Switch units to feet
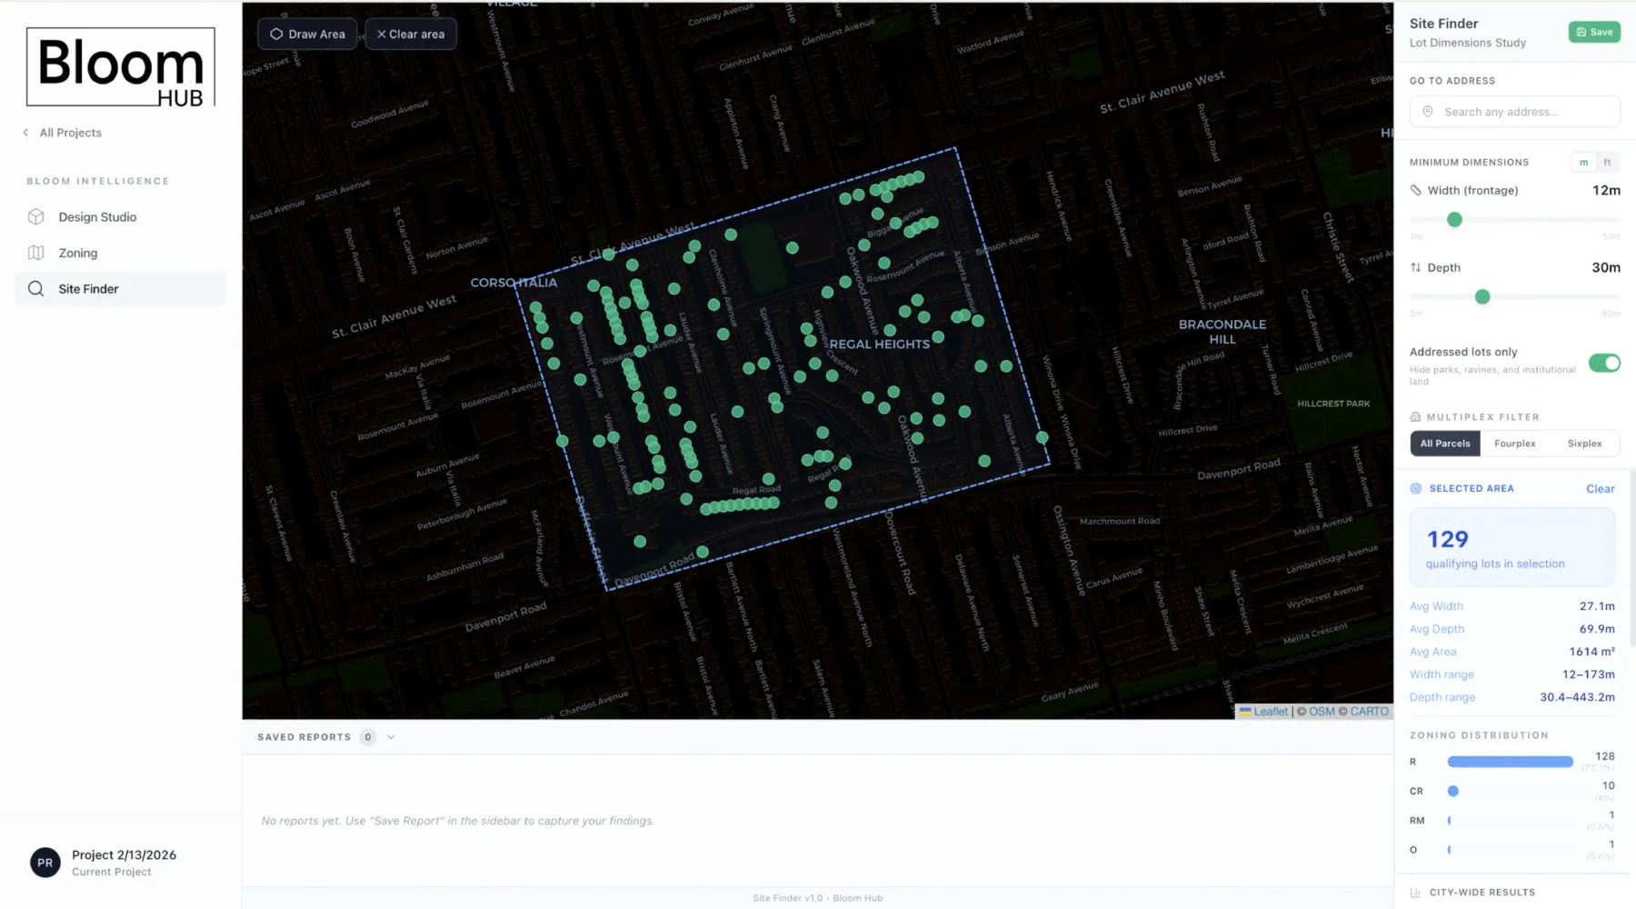This screenshot has width=1636, height=909. pyautogui.click(x=1608, y=162)
